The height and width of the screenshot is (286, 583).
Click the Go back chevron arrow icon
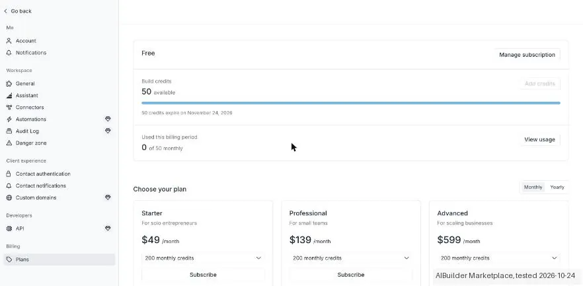(5, 11)
